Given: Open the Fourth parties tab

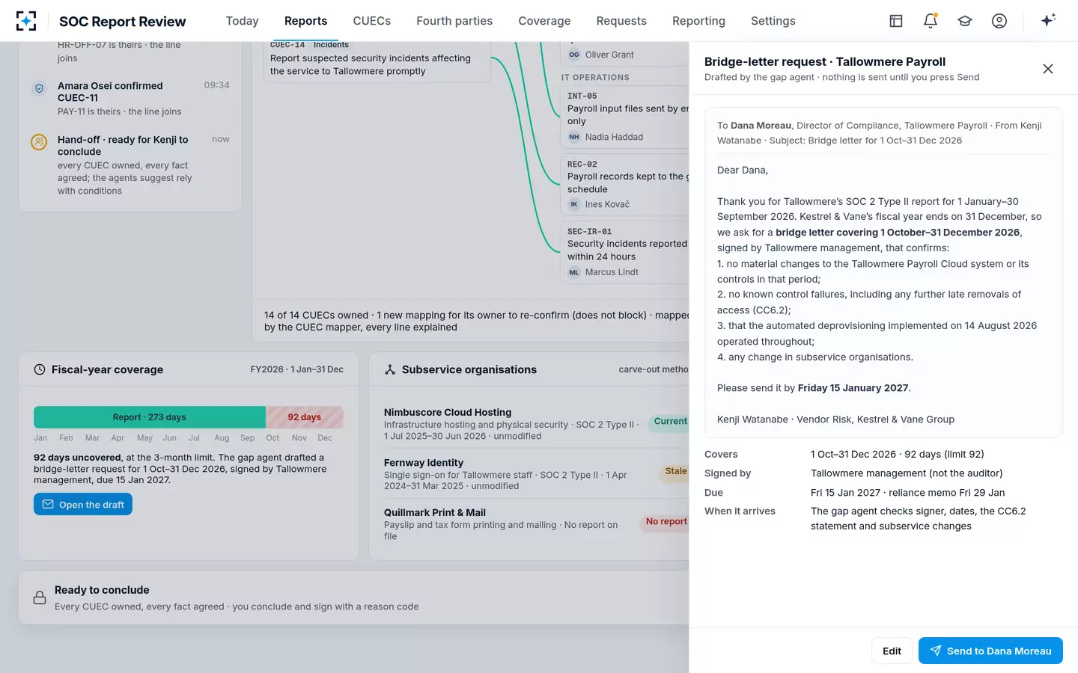Looking at the screenshot, I should pos(454,21).
